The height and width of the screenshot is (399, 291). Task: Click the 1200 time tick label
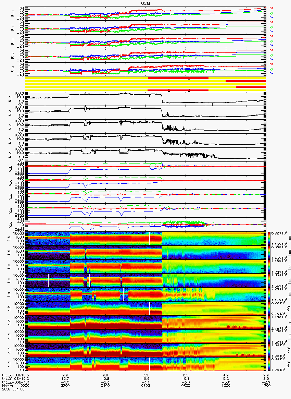266,386
